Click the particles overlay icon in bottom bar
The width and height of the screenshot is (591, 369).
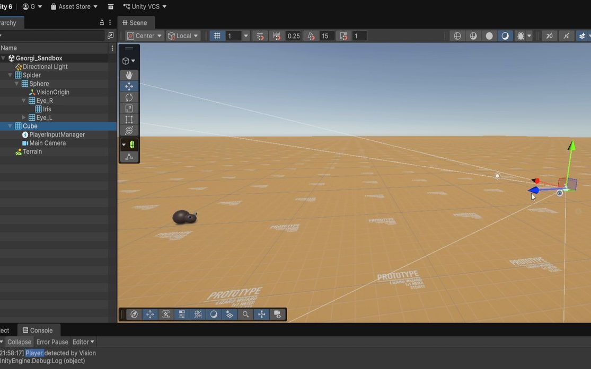pyautogui.click(x=230, y=314)
